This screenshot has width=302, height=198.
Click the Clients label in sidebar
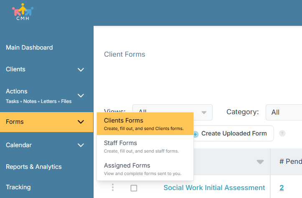(x=15, y=69)
